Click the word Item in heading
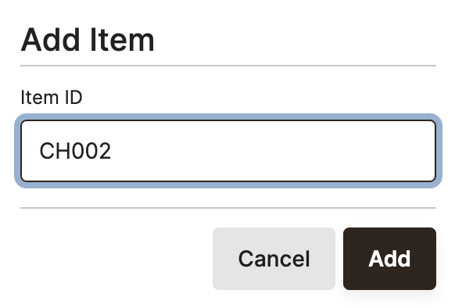The width and height of the screenshot is (455, 308). 122,40
